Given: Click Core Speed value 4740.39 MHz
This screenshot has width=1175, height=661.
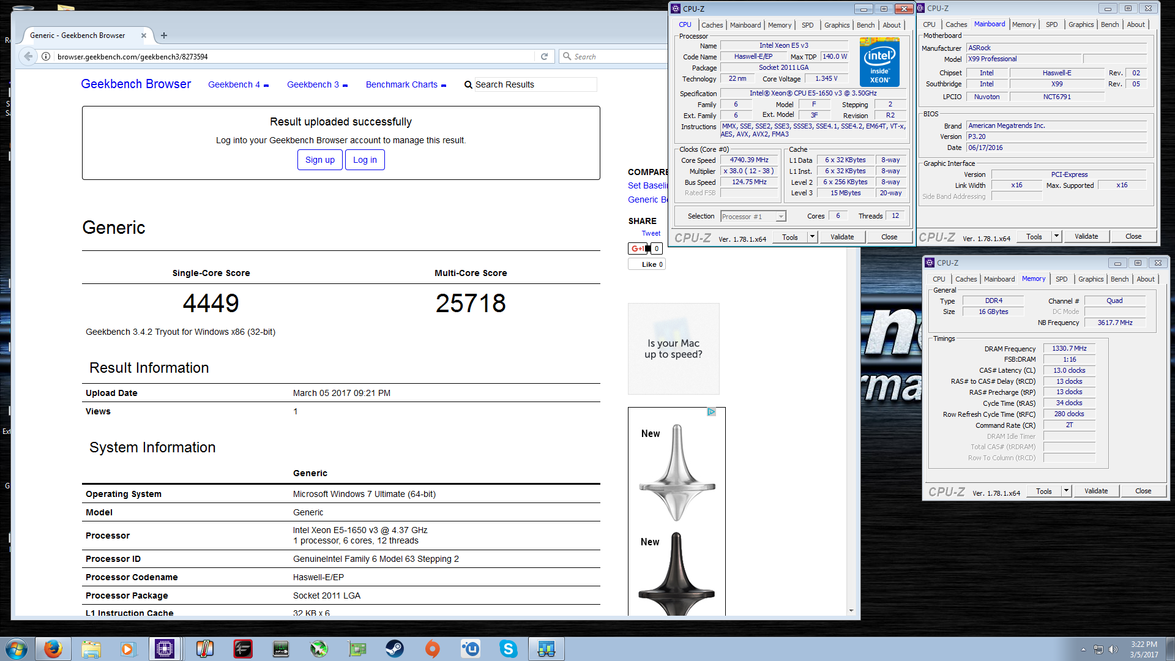Looking at the screenshot, I should [749, 160].
